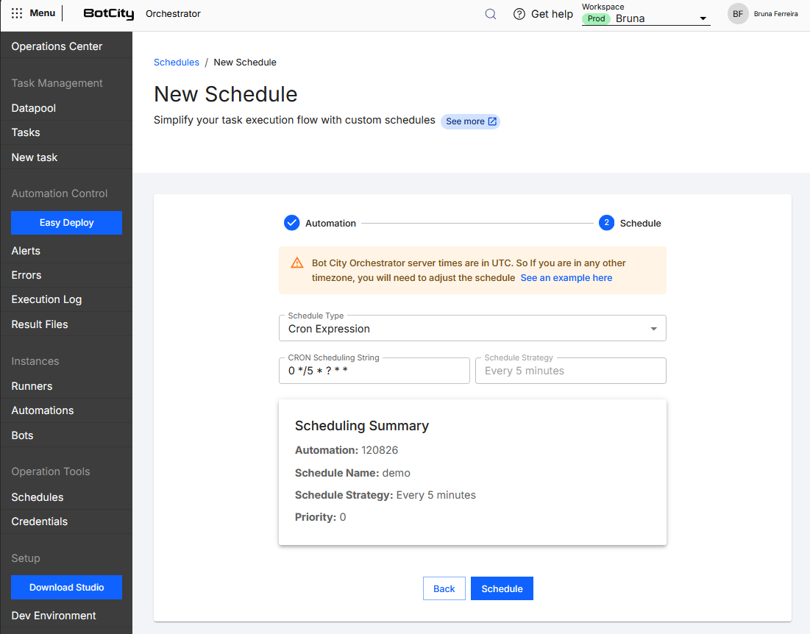Click the UTC warning triangle icon
Viewport: 810px width, 634px height.
[x=297, y=263]
